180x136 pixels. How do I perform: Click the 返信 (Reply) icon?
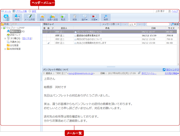[42, 17]
